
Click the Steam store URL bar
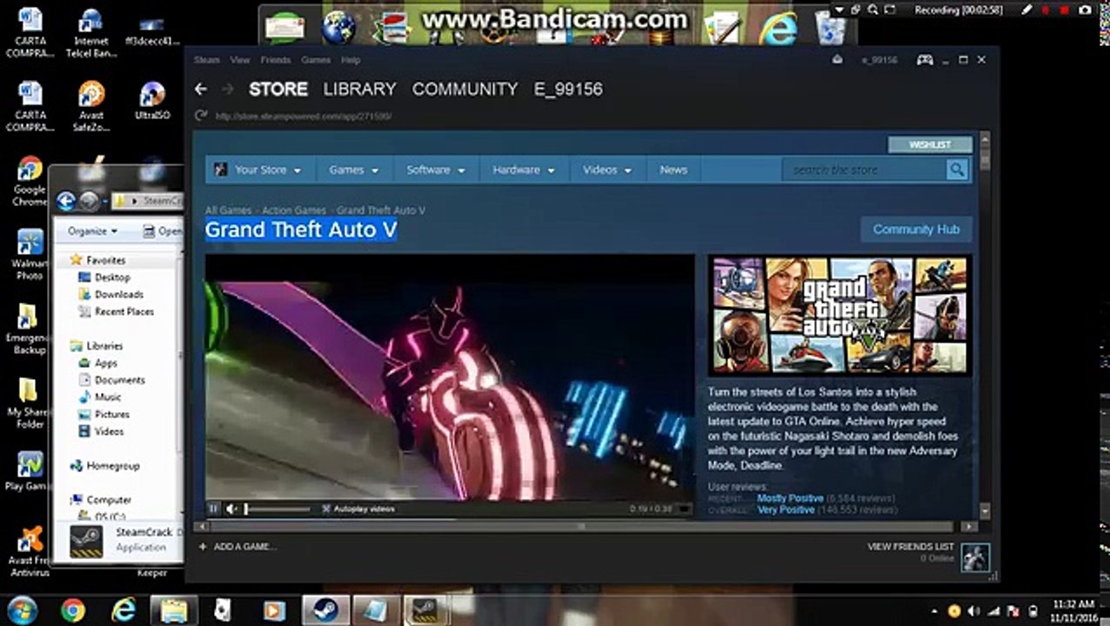point(304,116)
